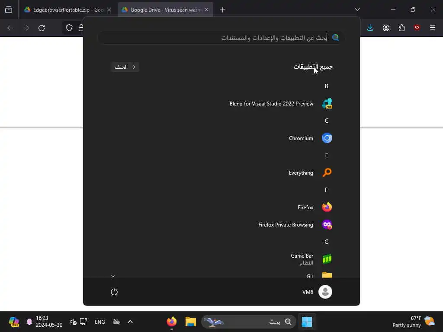Select the letter G section header
The height and width of the screenshot is (332, 443).
coord(327,242)
